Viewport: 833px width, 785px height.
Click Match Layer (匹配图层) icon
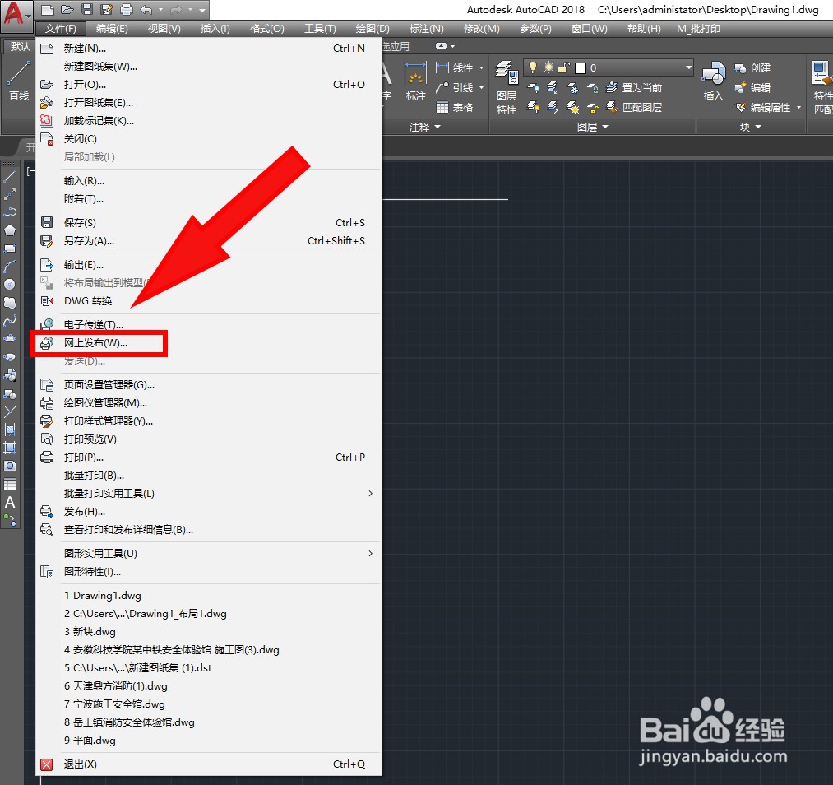pos(634,107)
